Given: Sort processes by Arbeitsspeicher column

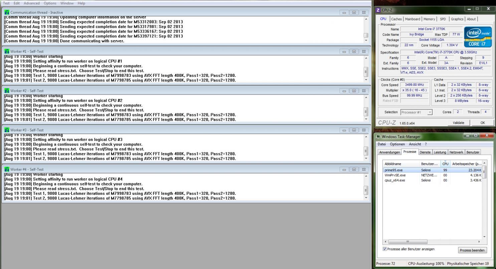Looking at the screenshot, I should tap(466, 164).
